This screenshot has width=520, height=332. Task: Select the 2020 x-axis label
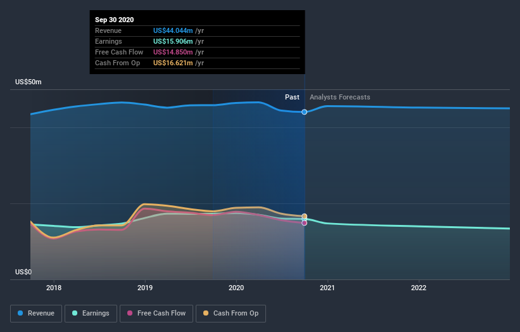click(236, 288)
